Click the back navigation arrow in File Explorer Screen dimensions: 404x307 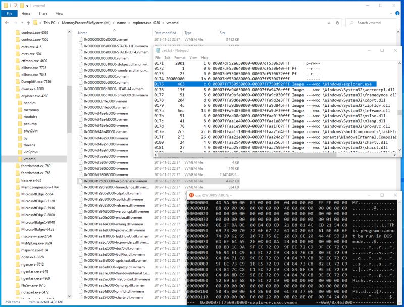[7, 21]
